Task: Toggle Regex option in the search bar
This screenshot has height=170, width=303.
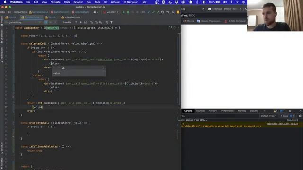Action: [55, 22]
